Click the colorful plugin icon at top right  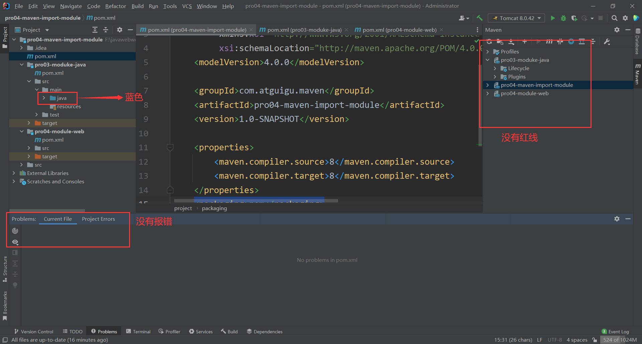(636, 18)
